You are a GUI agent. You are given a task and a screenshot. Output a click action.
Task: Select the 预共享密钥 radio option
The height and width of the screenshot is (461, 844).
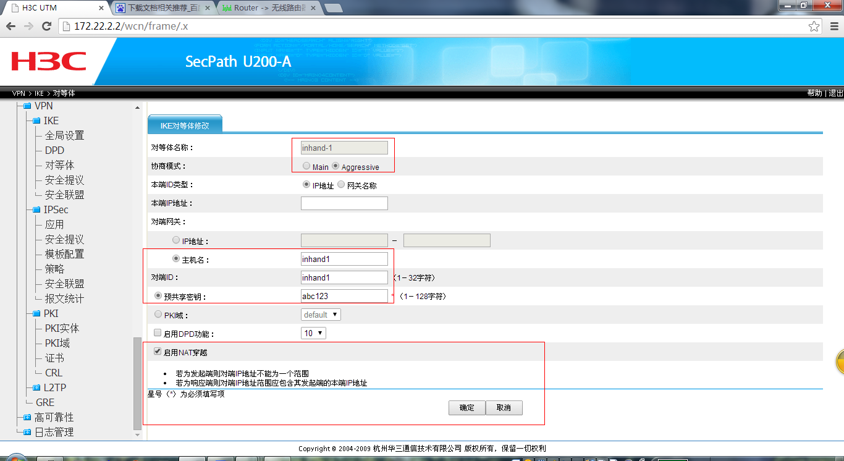click(x=158, y=296)
